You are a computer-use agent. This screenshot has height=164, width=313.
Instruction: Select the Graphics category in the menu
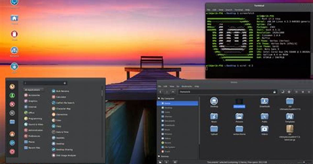tap(31, 101)
